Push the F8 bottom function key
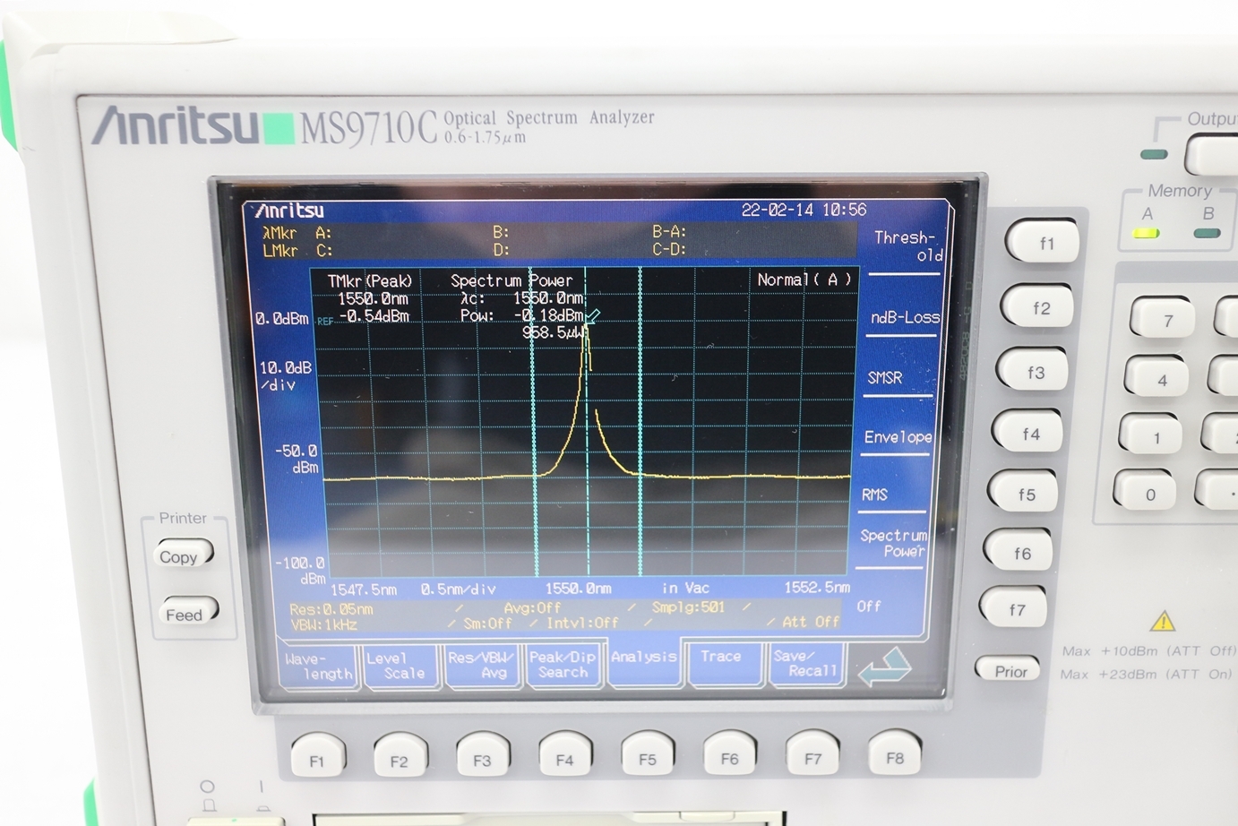 895,754
